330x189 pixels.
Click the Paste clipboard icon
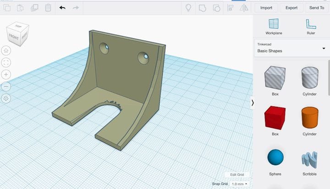20,8
